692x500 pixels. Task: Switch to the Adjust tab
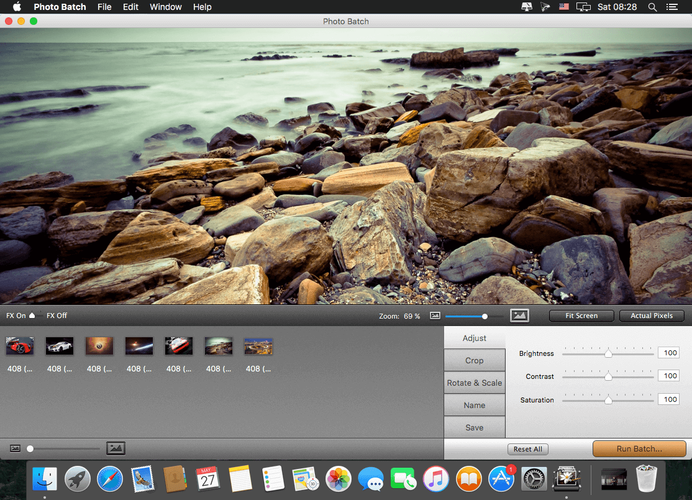tap(475, 338)
